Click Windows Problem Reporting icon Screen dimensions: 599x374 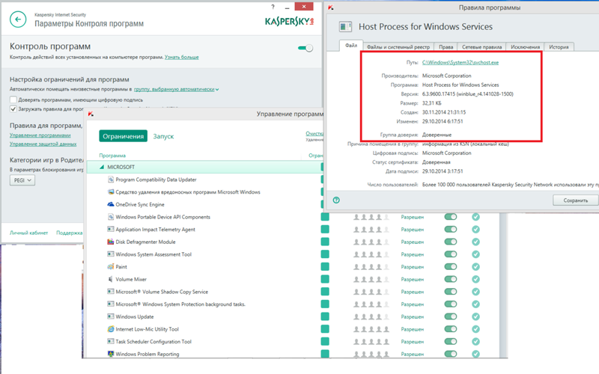tap(111, 354)
